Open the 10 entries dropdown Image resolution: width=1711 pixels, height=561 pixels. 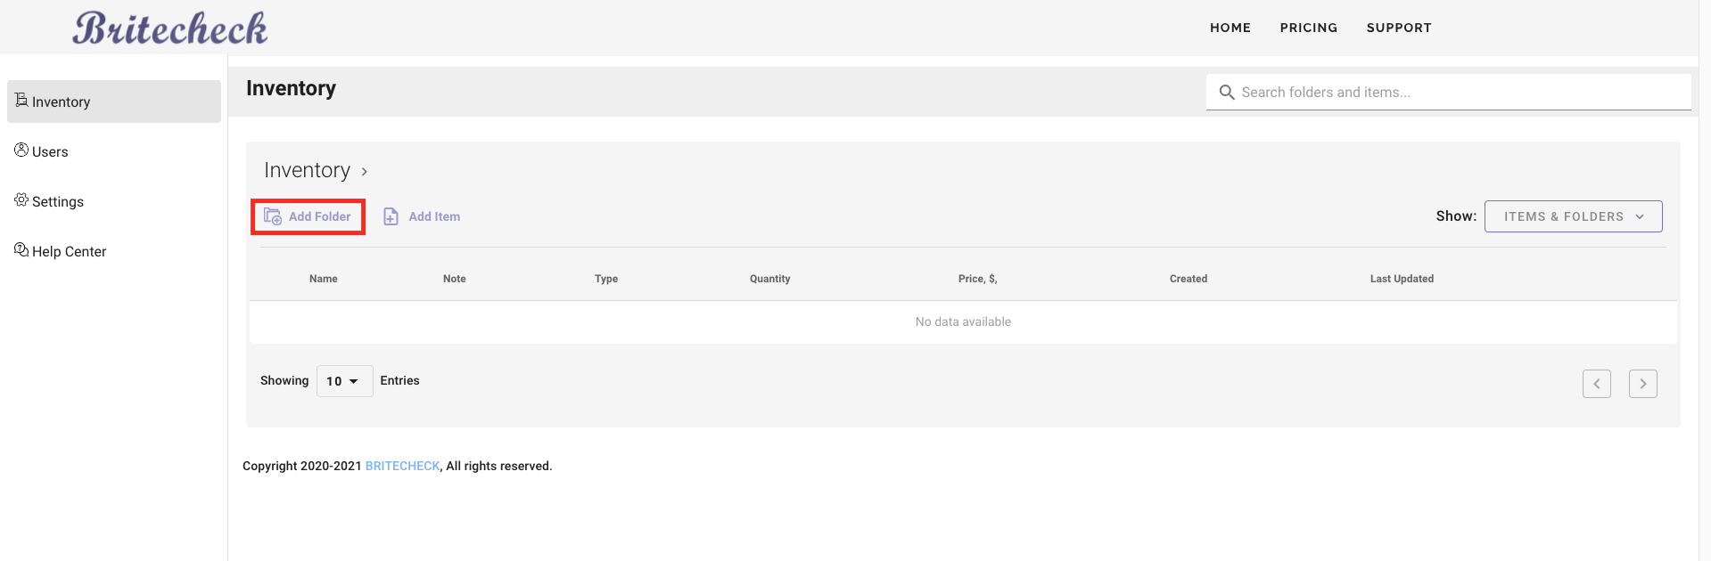[x=344, y=381]
